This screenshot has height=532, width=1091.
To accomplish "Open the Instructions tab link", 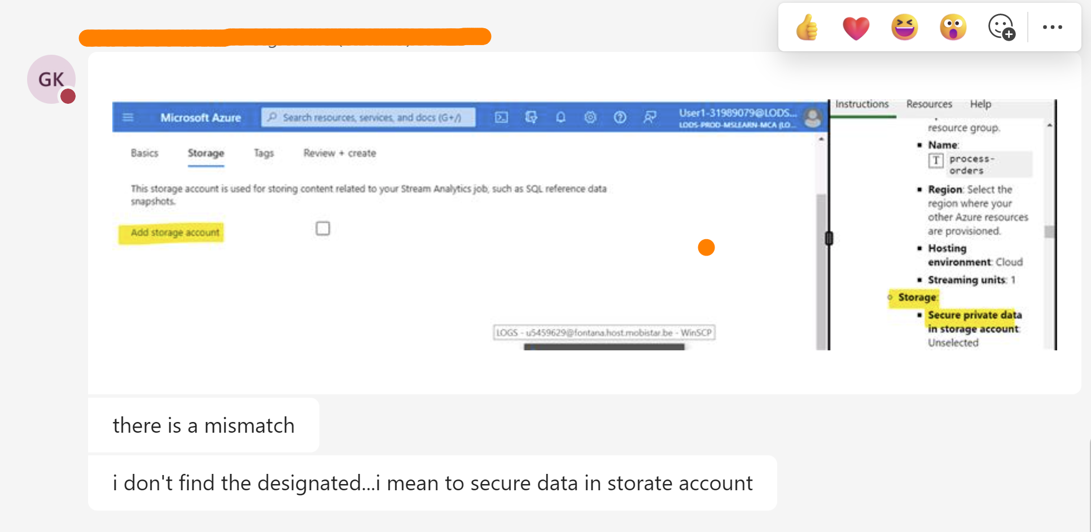I will (x=862, y=104).
